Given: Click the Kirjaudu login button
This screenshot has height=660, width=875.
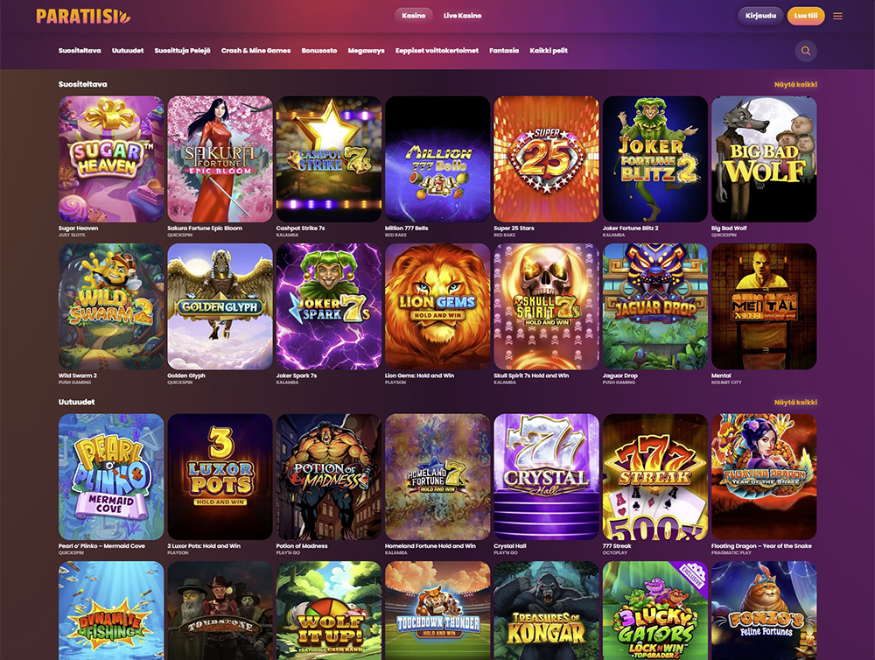Looking at the screenshot, I should (760, 16).
